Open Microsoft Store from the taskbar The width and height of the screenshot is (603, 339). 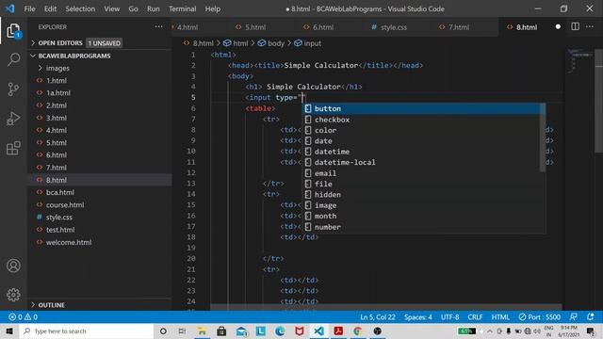[x=221, y=331]
